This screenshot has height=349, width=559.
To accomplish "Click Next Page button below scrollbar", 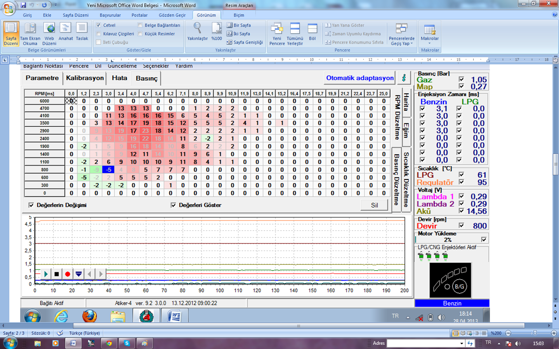I will pyautogui.click(x=556, y=318).
